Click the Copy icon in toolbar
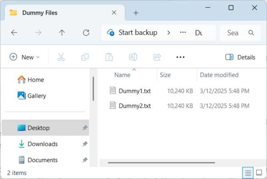Screen dimensions: 267x179 click(85, 57)
